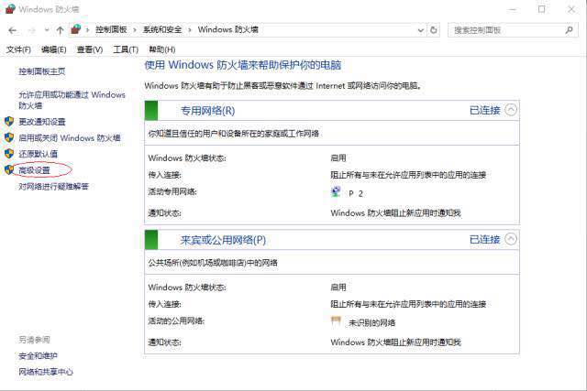Open the recent locations dropdown arrow
The height and width of the screenshot is (391, 587).
click(x=47, y=30)
